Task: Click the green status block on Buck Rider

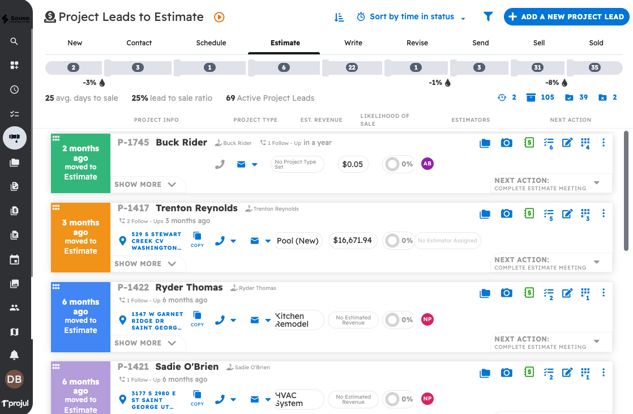Action: point(80,163)
